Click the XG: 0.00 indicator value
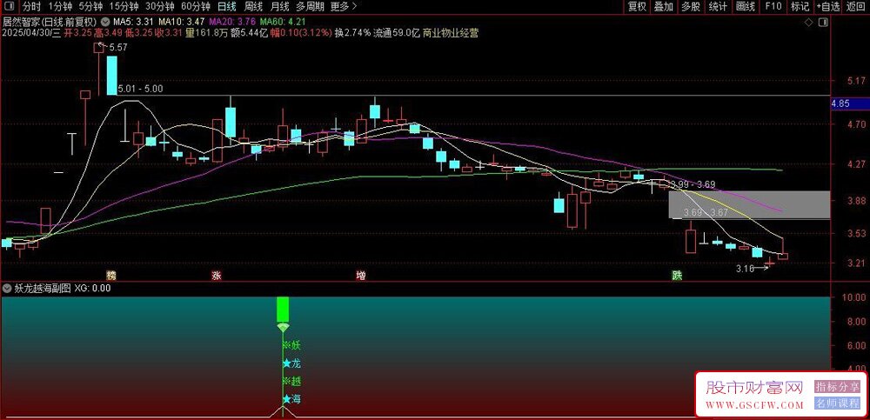This screenshot has height=420, width=870. 93,288
